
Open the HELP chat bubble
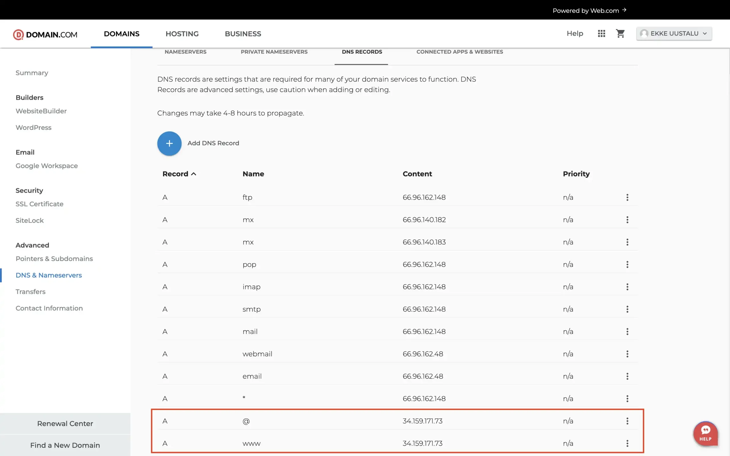[705, 434]
